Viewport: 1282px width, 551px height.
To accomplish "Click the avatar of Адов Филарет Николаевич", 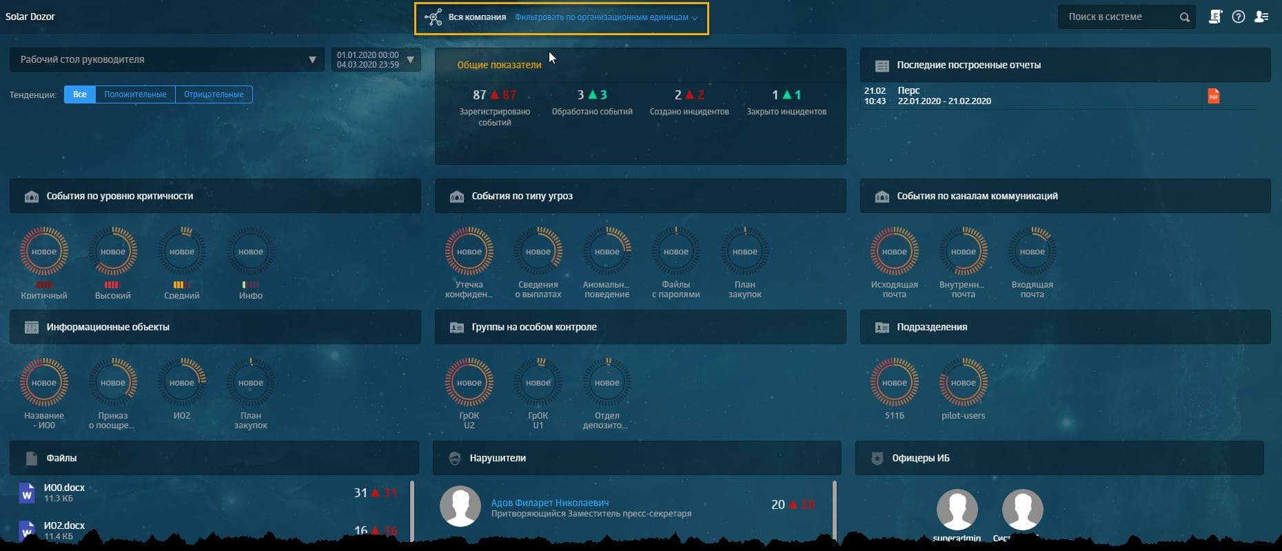I will pyautogui.click(x=460, y=506).
